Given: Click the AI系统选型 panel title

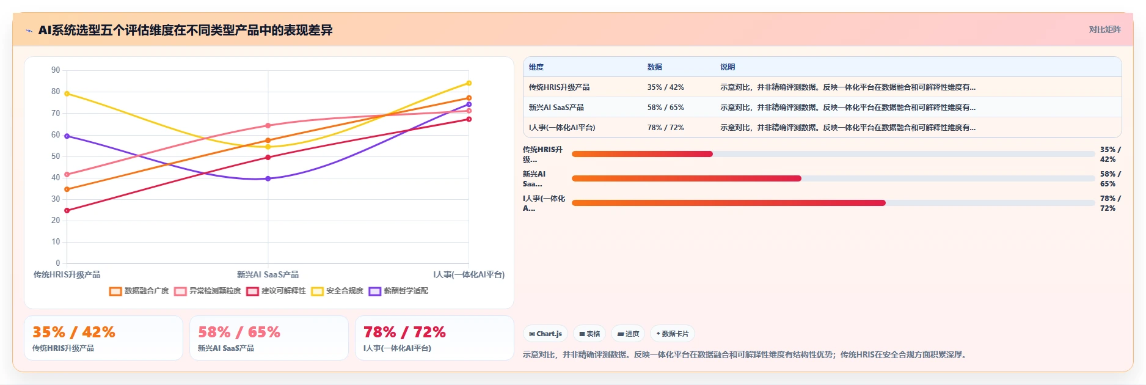Looking at the screenshot, I should [x=186, y=30].
